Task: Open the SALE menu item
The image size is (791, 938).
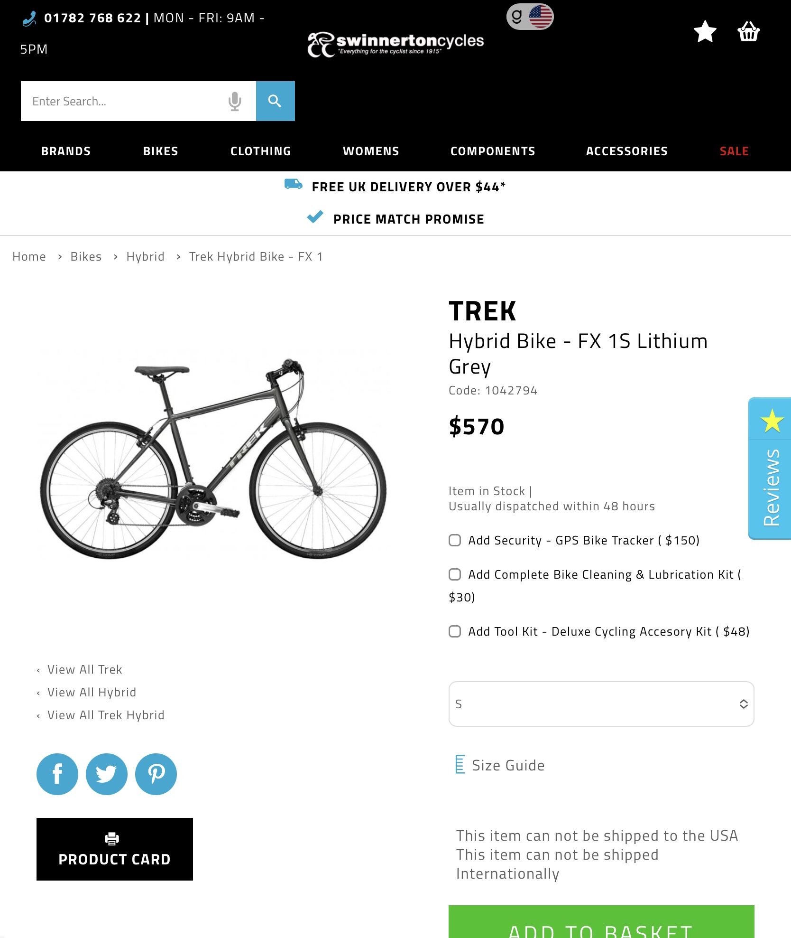Action: pyautogui.click(x=734, y=151)
